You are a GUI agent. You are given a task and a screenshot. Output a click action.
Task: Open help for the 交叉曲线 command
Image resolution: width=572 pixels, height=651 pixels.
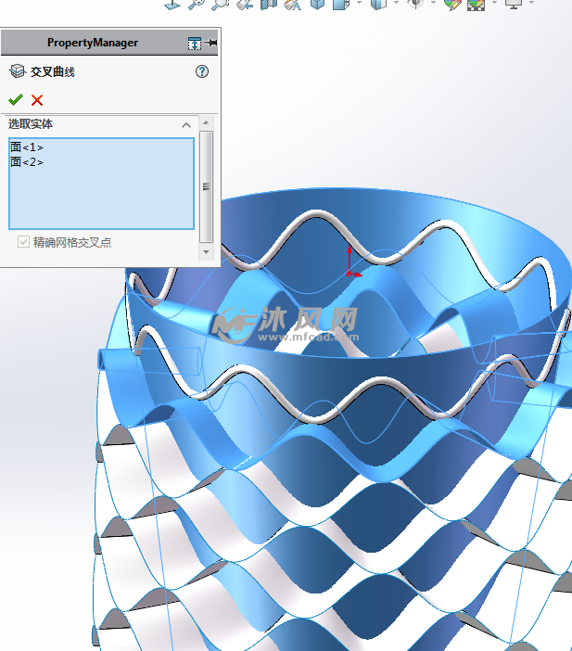coord(202,71)
